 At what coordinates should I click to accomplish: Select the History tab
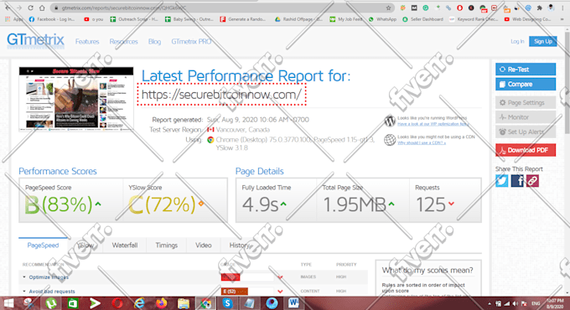[239, 245]
